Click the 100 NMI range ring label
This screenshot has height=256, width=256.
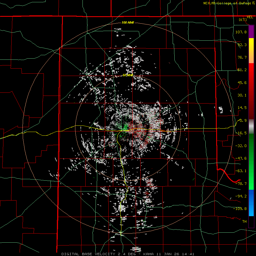pos(128,22)
